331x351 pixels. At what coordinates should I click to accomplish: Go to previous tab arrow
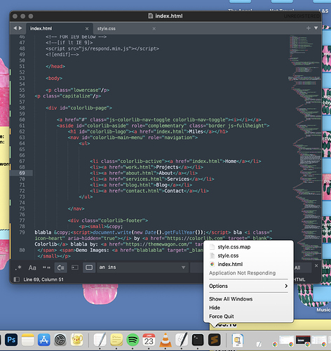(15, 28)
